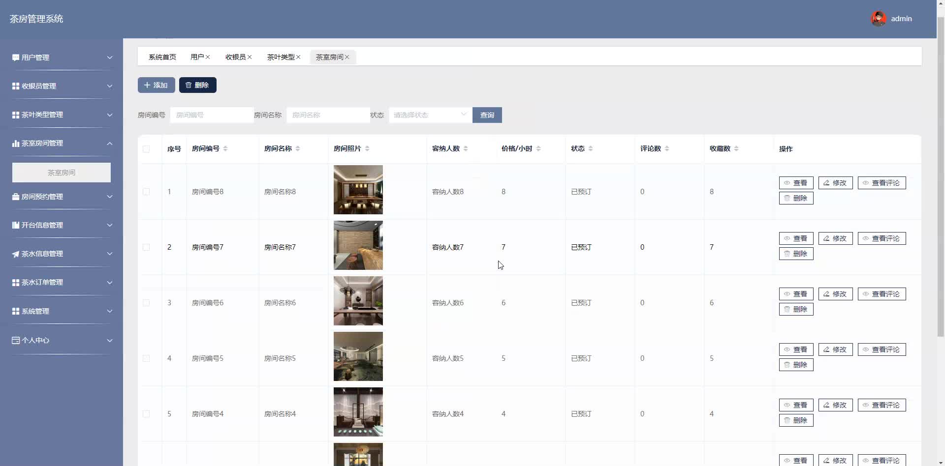Expand the 茶水信息管理 menu chevron
Image resolution: width=945 pixels, height=466 pixels.
(110, 254)
